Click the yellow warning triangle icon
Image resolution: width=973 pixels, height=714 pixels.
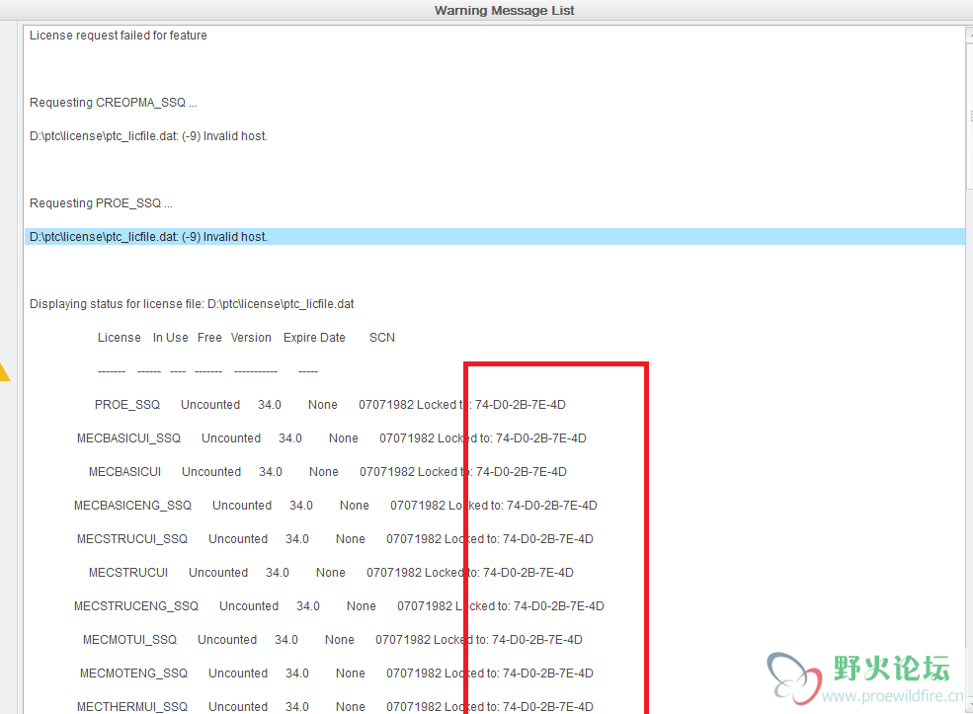(4, 371)
